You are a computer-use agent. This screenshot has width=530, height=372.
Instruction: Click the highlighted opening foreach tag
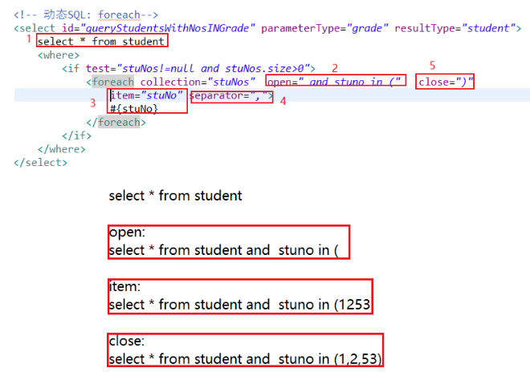(112, 82)
